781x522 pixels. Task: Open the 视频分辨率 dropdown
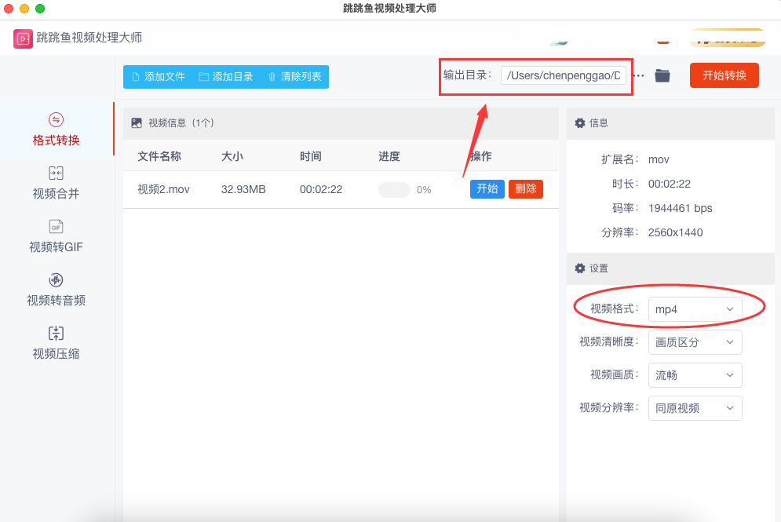[x=695, y=408]
